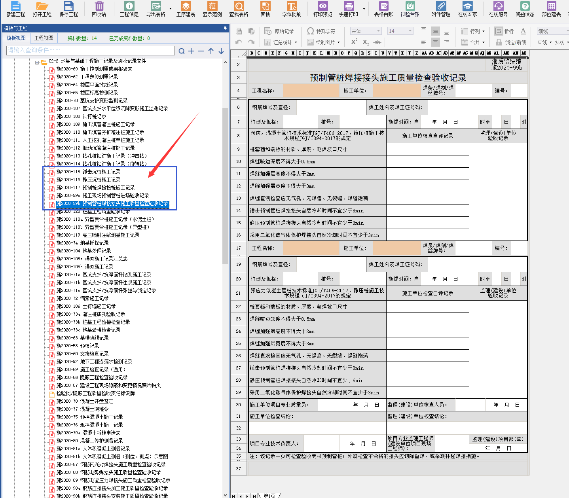Image resolution: width=569 pixels, height=498 pixels.
Task: Click the move down arrow in tree panel
Action: click(x=221, y=51)
